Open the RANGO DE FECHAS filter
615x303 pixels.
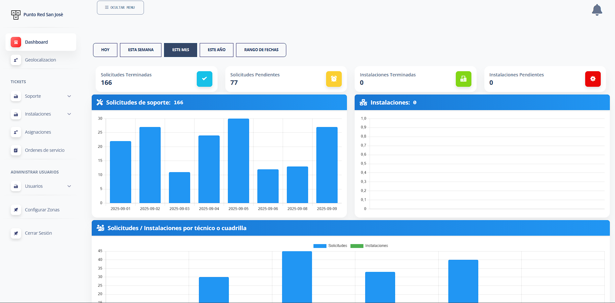pos(261,50)
